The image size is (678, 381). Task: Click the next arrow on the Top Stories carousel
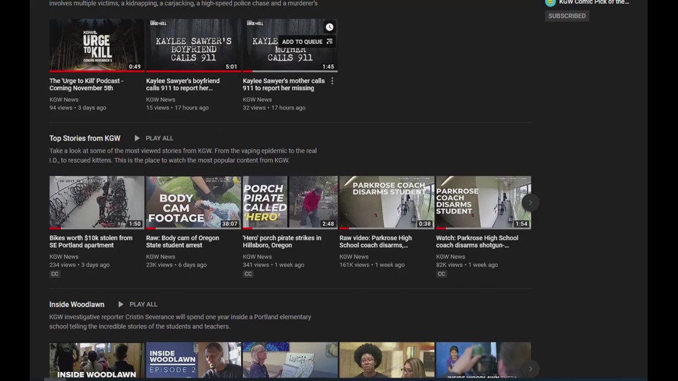point(530,202)
